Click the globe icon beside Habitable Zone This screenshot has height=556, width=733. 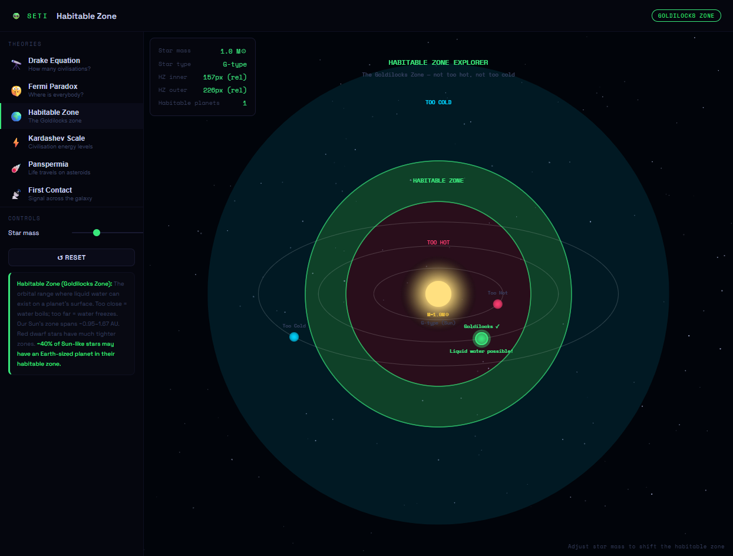[x=16, y=116]
